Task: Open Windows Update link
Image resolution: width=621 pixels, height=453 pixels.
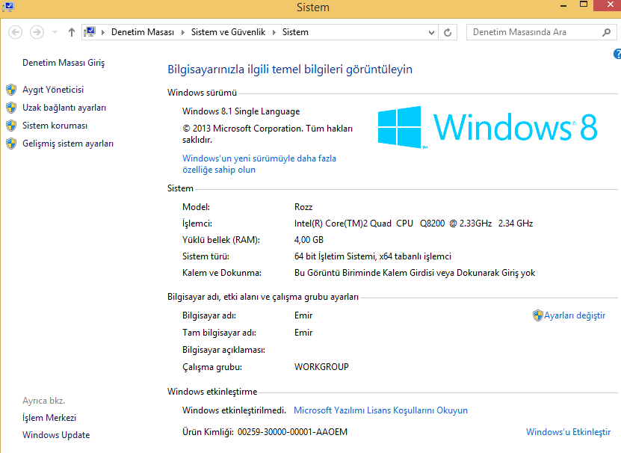Action: (x=56, y=435)
